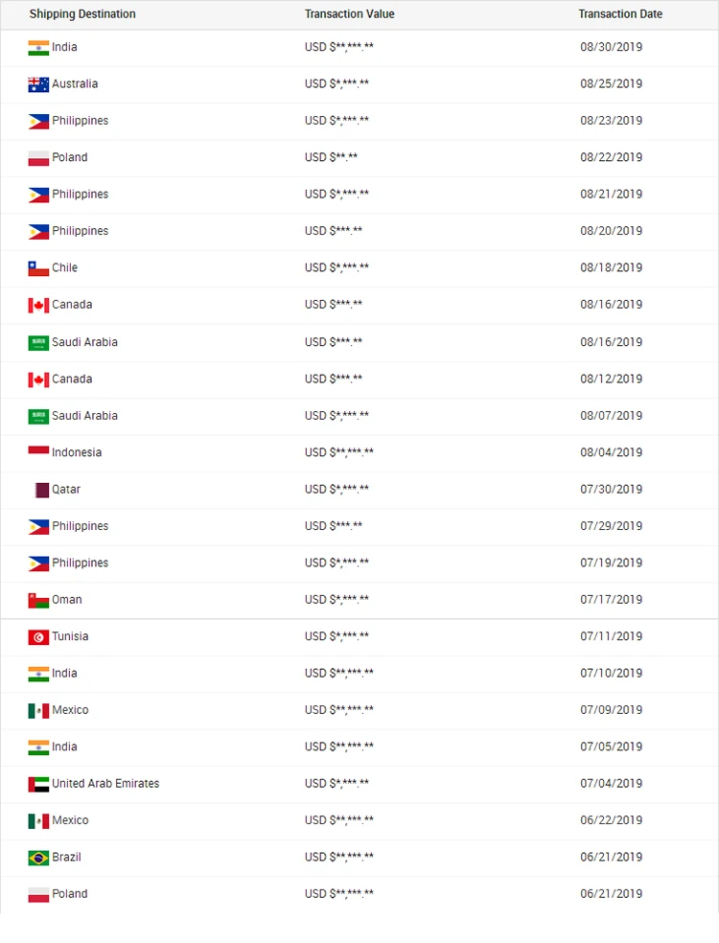Click the Transaction Value column header
This screenshot has width=719, height=943.
[x=349, y=14]
